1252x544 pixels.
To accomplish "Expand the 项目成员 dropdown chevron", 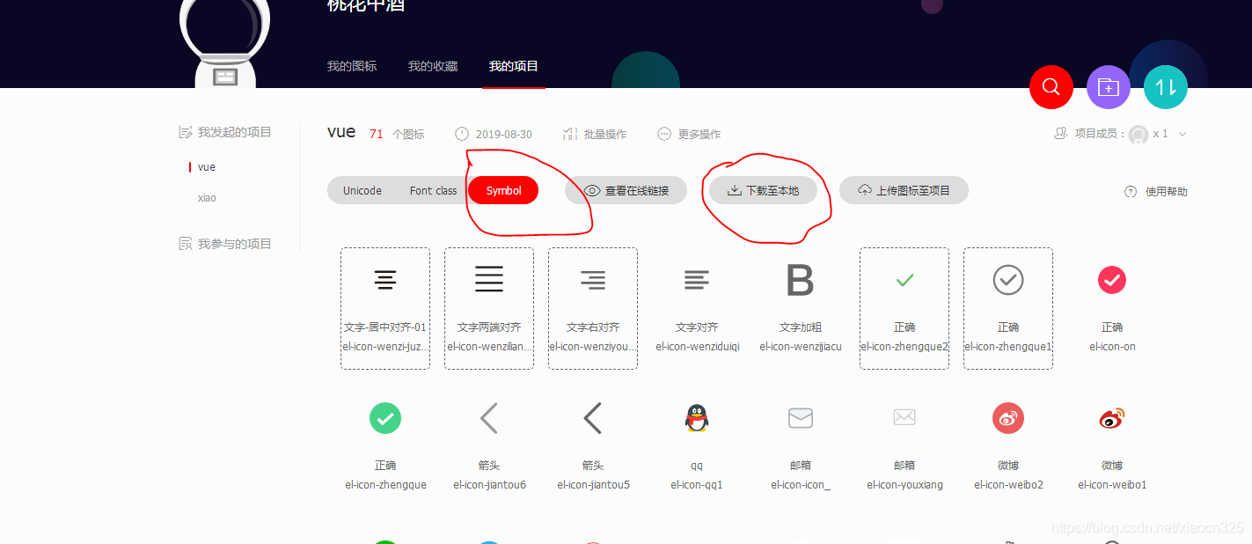I will tap(1182, 135).
